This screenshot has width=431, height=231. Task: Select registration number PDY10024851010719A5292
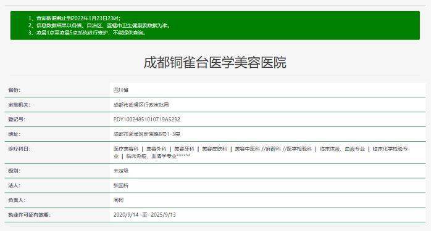click(x=147, y=120)
